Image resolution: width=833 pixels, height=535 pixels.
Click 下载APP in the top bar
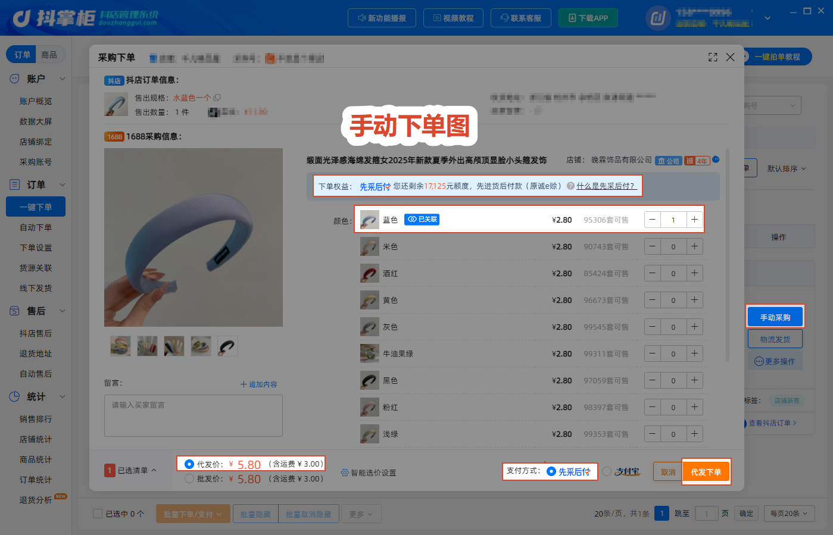point(588,18)
